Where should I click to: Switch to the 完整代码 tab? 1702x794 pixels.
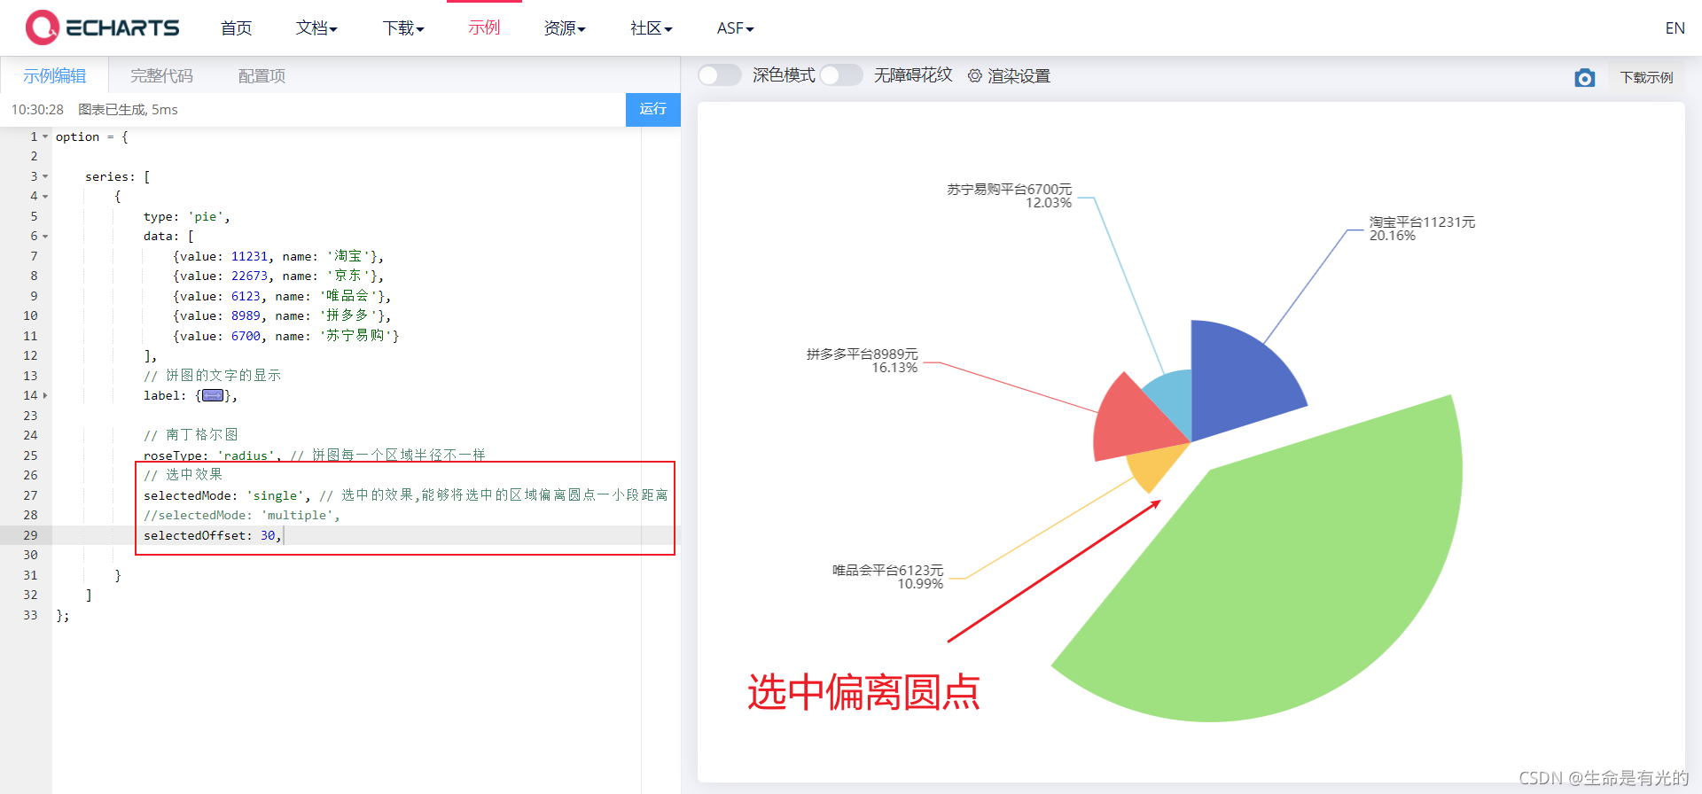[x=161, y=75]
